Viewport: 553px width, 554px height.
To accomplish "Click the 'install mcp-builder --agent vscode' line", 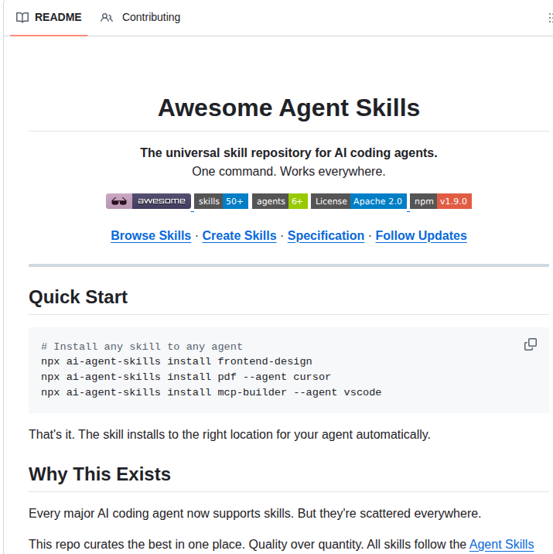I will coord(211,392).
